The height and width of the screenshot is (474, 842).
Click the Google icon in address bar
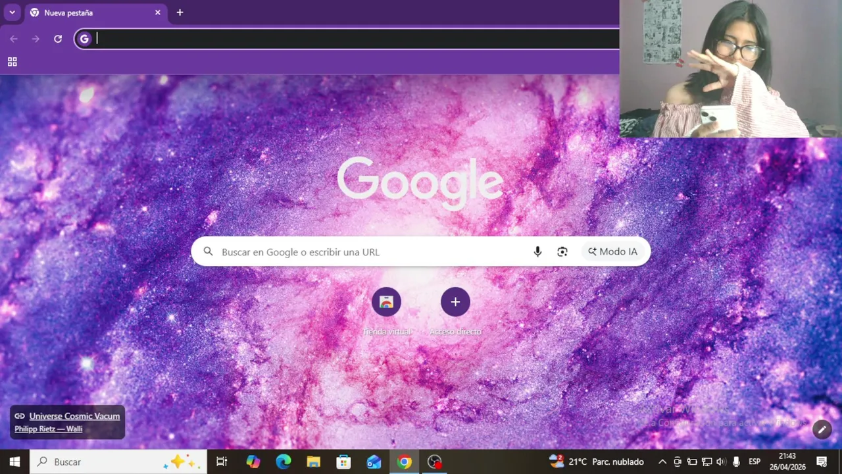tap(84, 39)
